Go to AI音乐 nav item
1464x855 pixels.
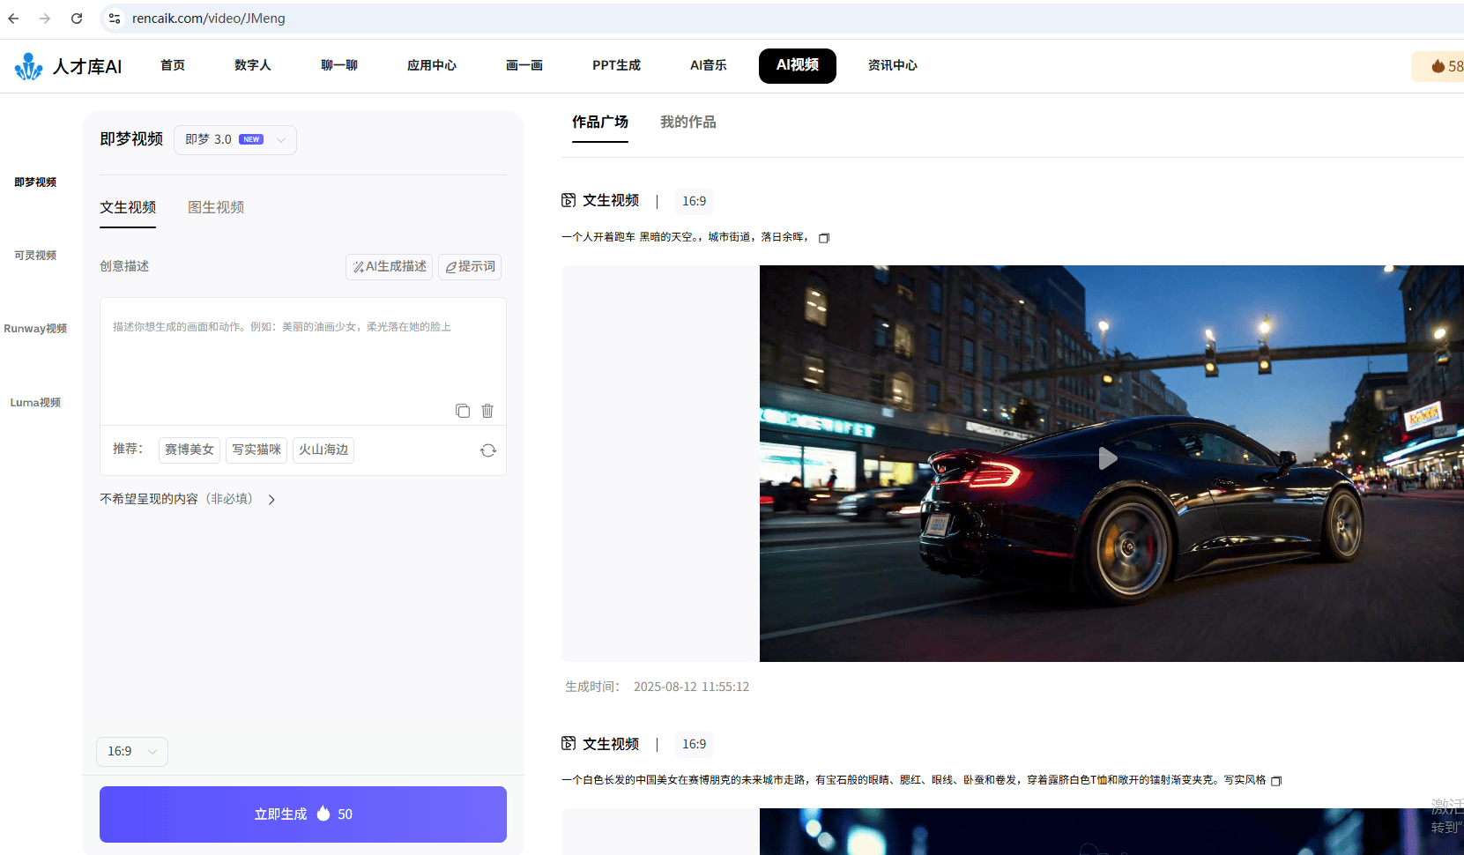[x=709, y=65]
